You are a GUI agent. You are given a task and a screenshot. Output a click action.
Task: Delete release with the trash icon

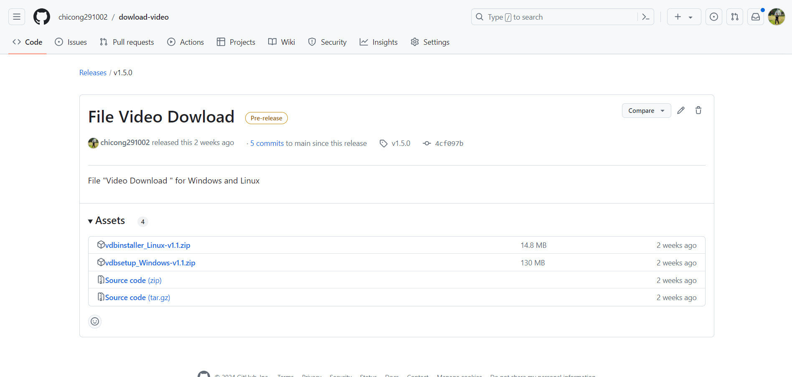click(698, 110)
